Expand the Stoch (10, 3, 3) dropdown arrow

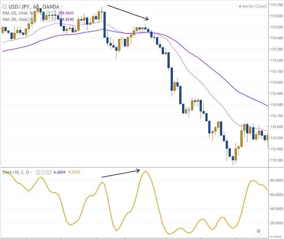click(x=32, y=172)
